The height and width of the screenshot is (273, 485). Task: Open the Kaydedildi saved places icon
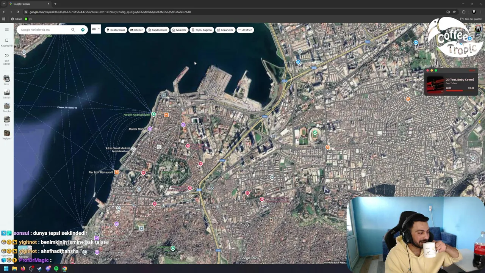(x=6, y=40)
